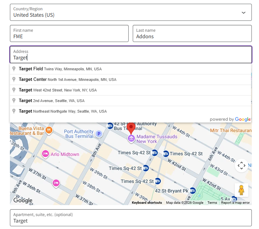Image resolution: width=259 pixels, height=229 pixels.
Task: Click the 5 Av MTA station icon
Action: (234, 199)
